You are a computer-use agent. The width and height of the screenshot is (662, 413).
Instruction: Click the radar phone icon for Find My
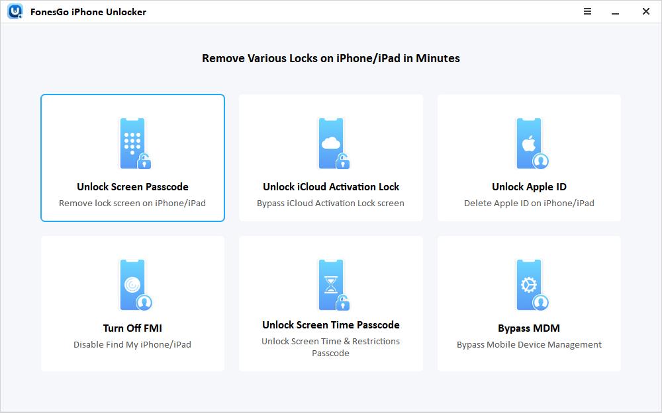click(x=133, y=285)
